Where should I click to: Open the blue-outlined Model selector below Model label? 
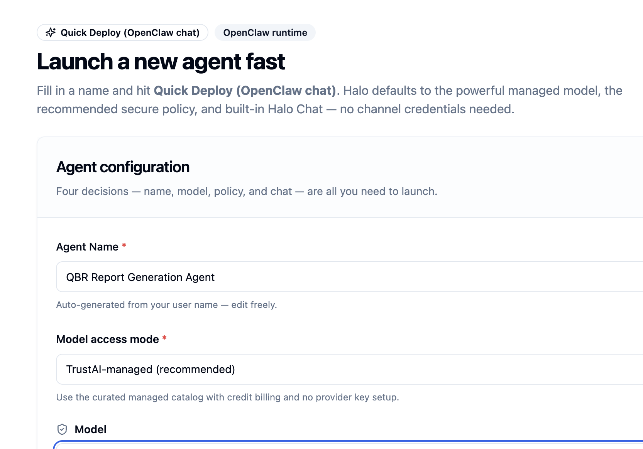click(348, 445)
